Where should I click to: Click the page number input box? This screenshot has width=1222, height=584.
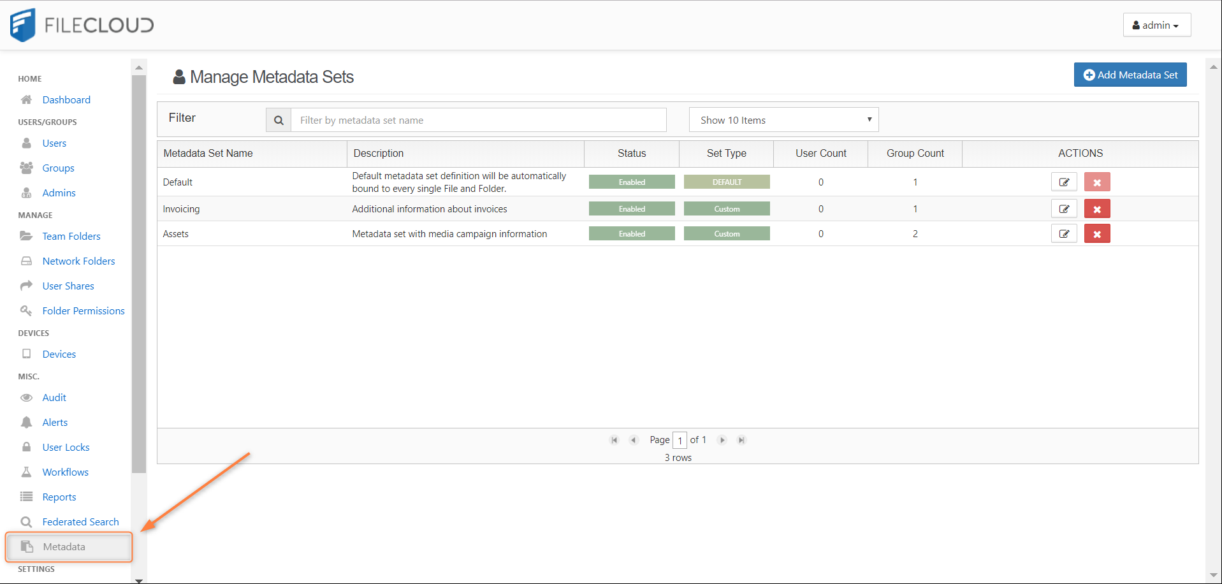pyautogui.click(x=680, y=441)
